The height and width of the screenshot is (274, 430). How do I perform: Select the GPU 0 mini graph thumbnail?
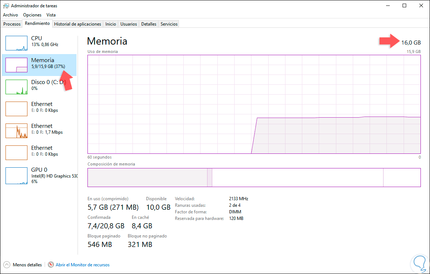click(x=16, y=176)
